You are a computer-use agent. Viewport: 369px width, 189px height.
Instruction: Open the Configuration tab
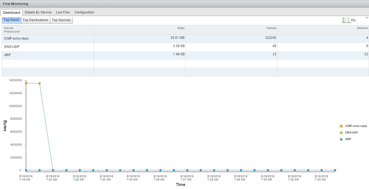[x=84, y=12]
